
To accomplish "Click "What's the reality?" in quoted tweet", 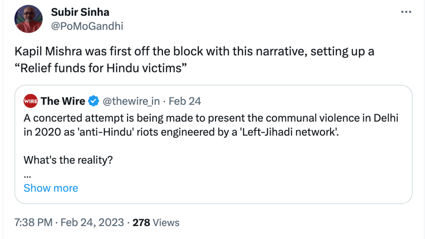I will [68, 160].
